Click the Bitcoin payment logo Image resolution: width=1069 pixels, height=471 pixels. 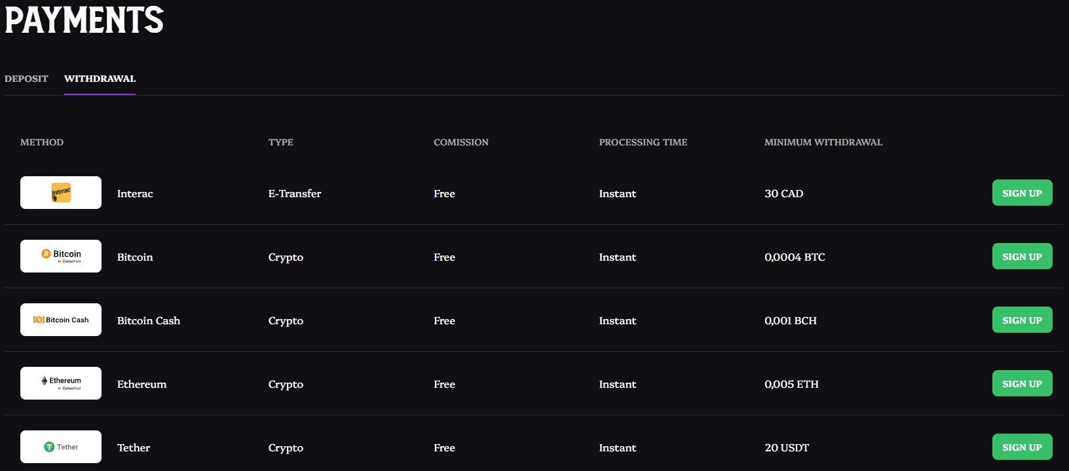point(61,256)
